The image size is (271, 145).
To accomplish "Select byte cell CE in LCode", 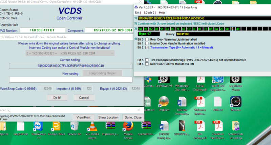I will (x=189, y=29).
